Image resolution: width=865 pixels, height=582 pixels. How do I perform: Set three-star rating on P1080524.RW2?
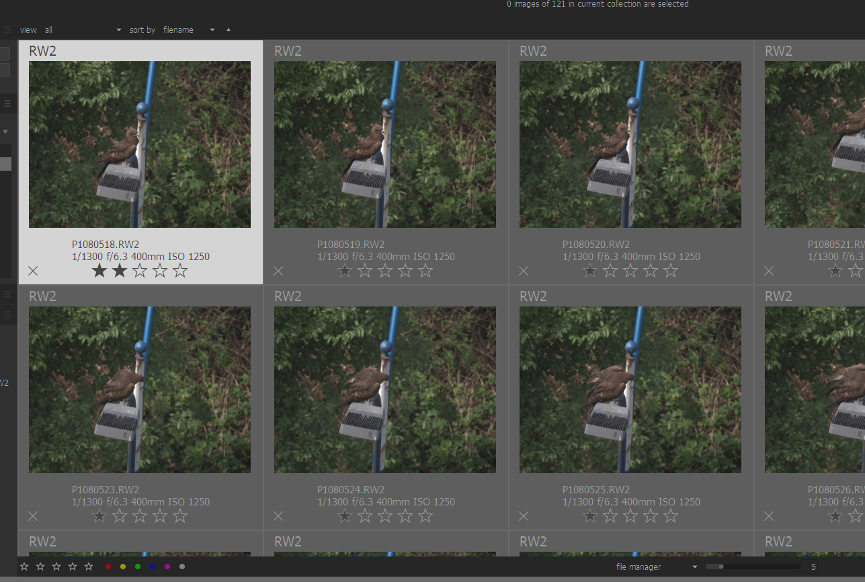pyautogui.click(x=385, y=516)
